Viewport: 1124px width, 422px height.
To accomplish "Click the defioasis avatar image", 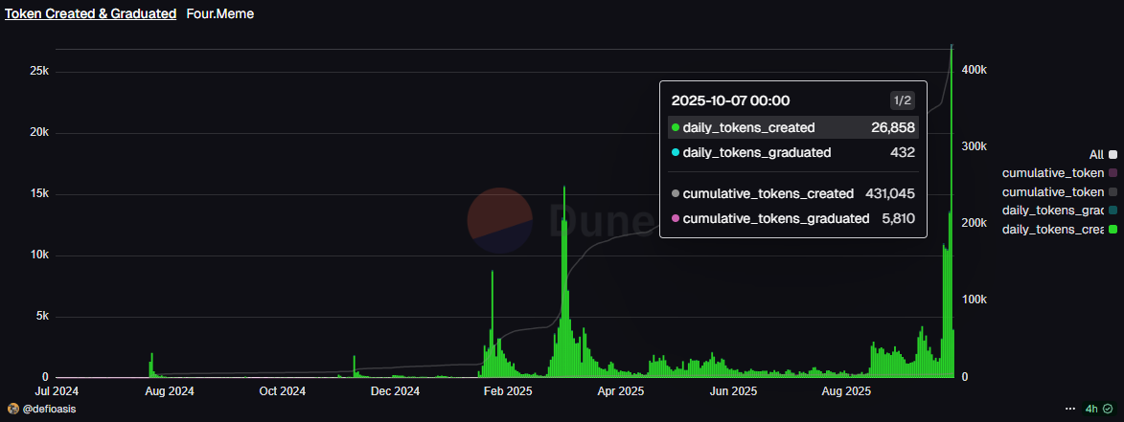I will pyautogui.click(x=11, y=409).
